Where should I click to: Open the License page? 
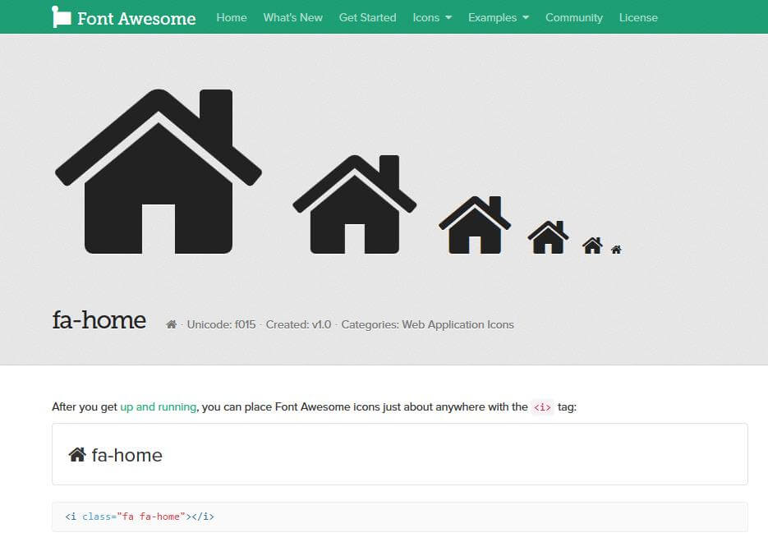click(638, 17)
